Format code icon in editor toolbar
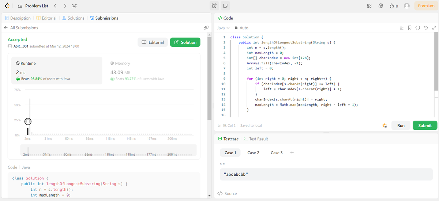The image size is (439, 201). 401,28
